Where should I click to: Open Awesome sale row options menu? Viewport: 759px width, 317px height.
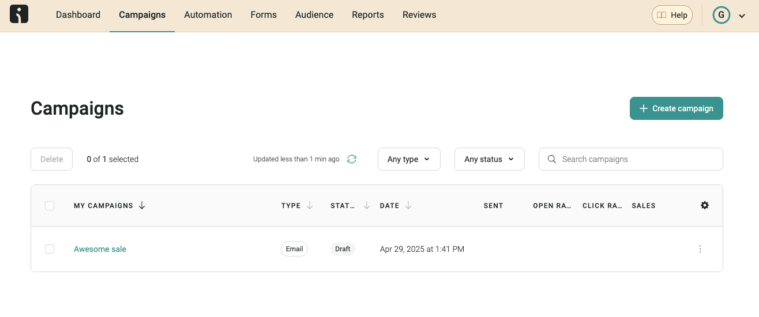(700, 249)
